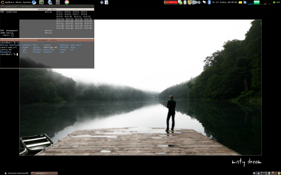The height and width of the screenshot is (175, 281).
Task: Click the blue diamond launcher icon
Action: pyautogui.click(x=102, y=2)
